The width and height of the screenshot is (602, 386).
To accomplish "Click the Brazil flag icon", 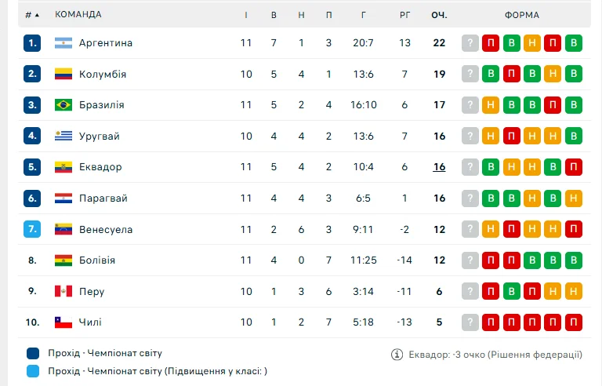I will pos(63,105).
